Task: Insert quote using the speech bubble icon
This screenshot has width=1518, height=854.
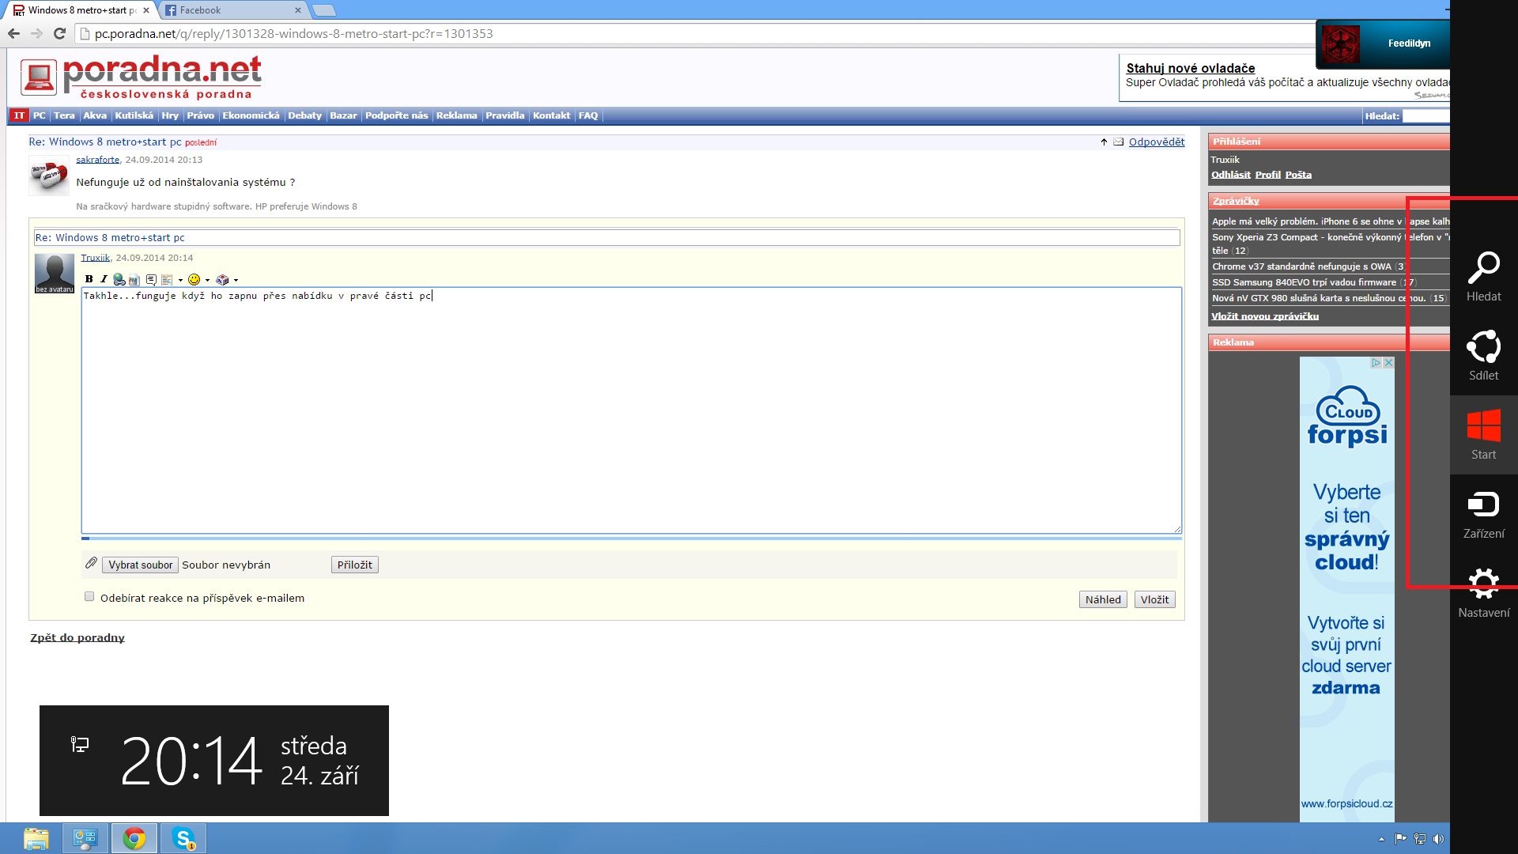Action: (151, 279)
